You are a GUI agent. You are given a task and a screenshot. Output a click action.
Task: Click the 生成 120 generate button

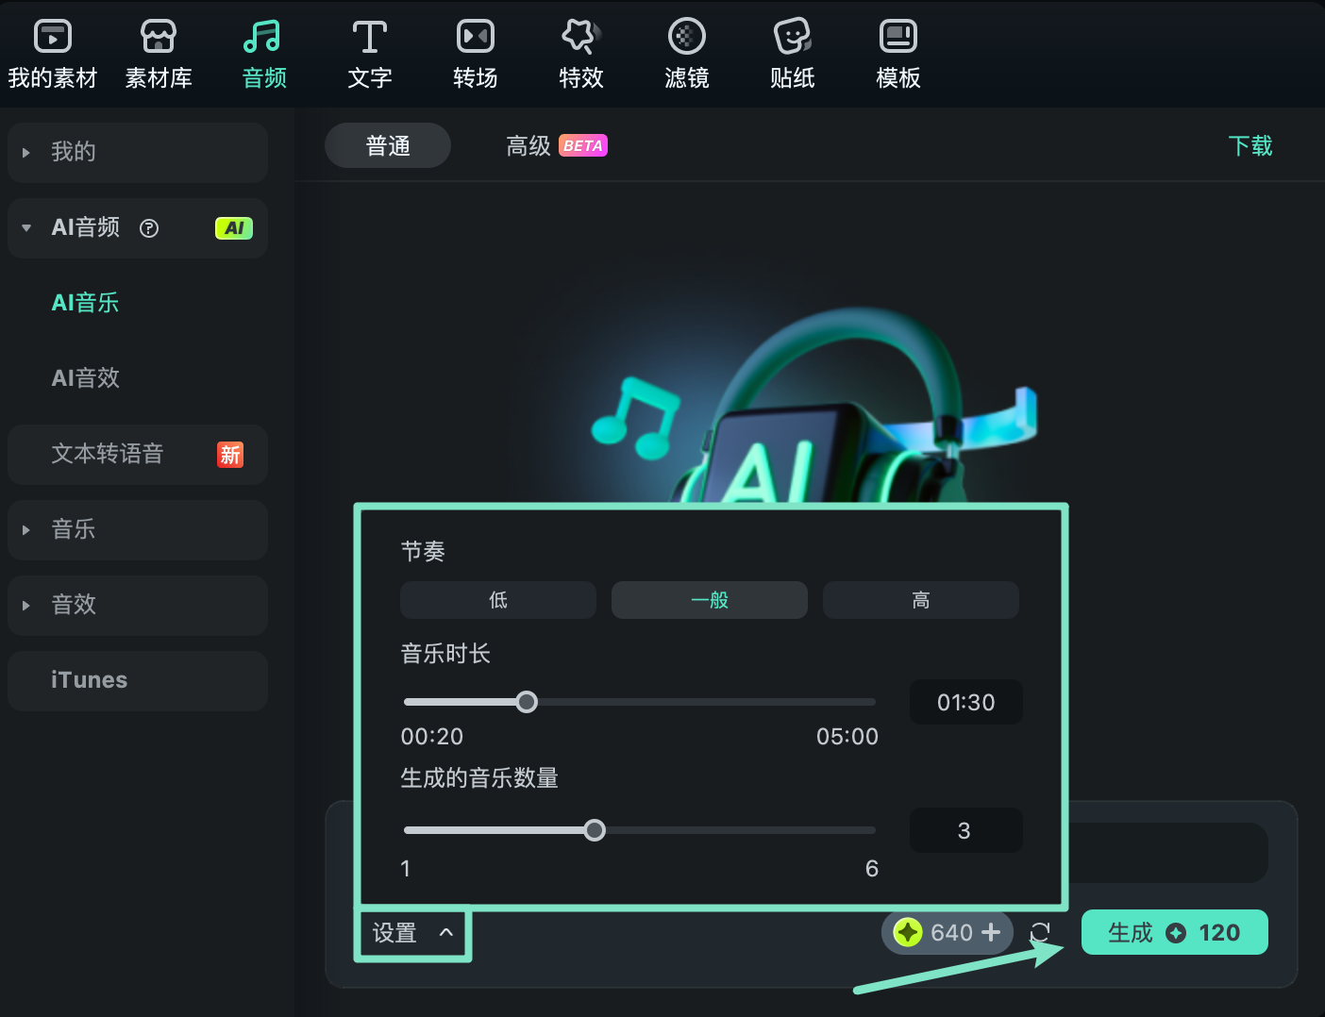(x=1174, y=932)
